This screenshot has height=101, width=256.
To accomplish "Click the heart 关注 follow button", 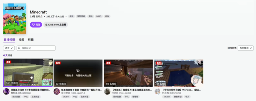I will [x=36, y=24].
